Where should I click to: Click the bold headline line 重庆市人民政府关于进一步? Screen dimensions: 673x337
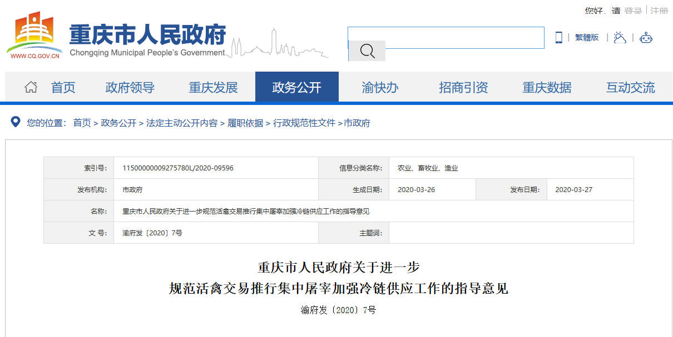[339, 267]
